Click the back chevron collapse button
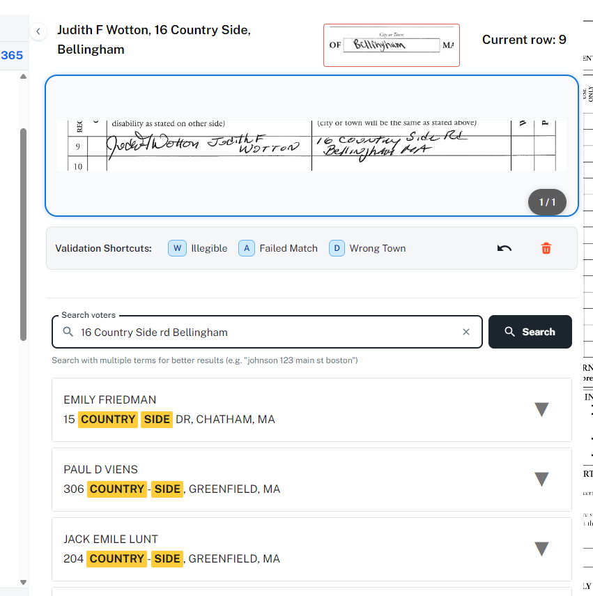Viewport: 593px width, 596px height. [39, 31]
